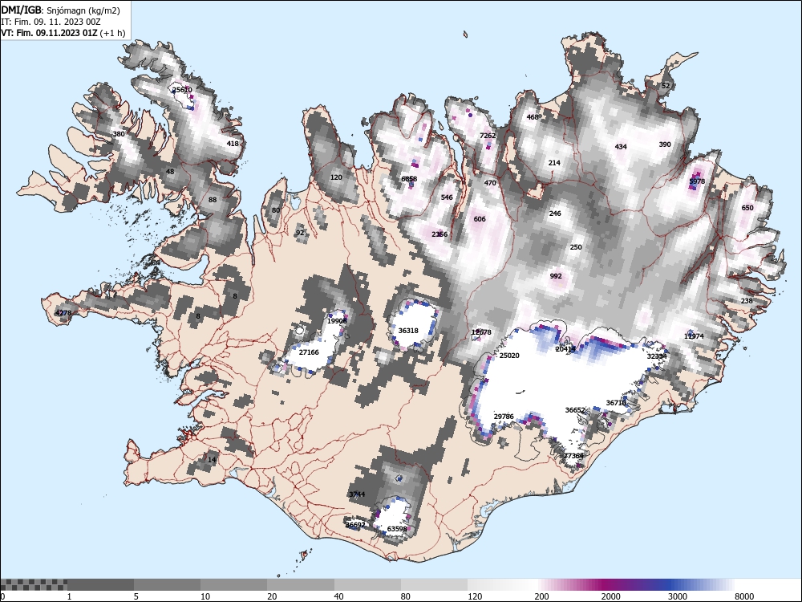Click the map value 606

(x=480, y=219)
